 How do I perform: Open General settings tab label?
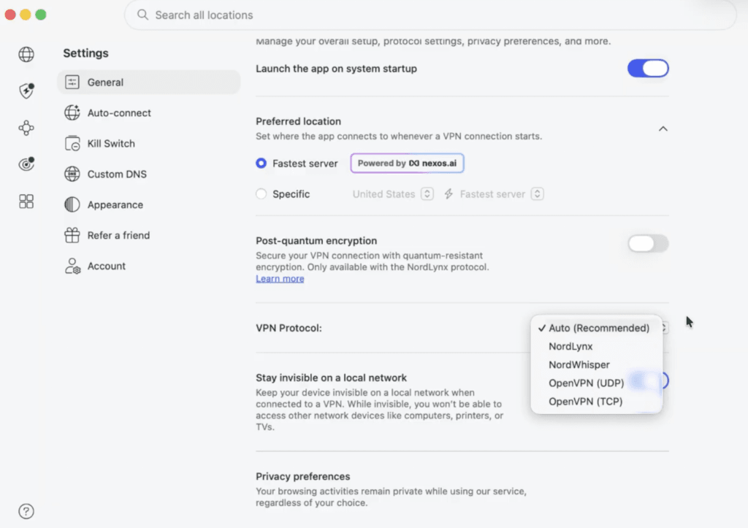[105, 82]
